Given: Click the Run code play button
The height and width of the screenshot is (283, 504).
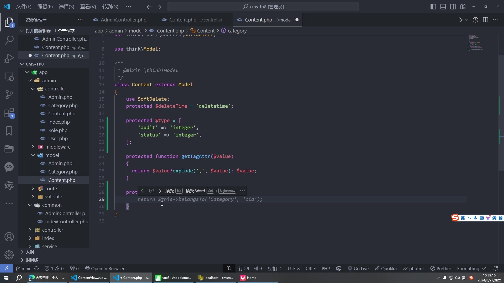Looking at the screenshot, I should pyautogui.click(x=460, y=20).
